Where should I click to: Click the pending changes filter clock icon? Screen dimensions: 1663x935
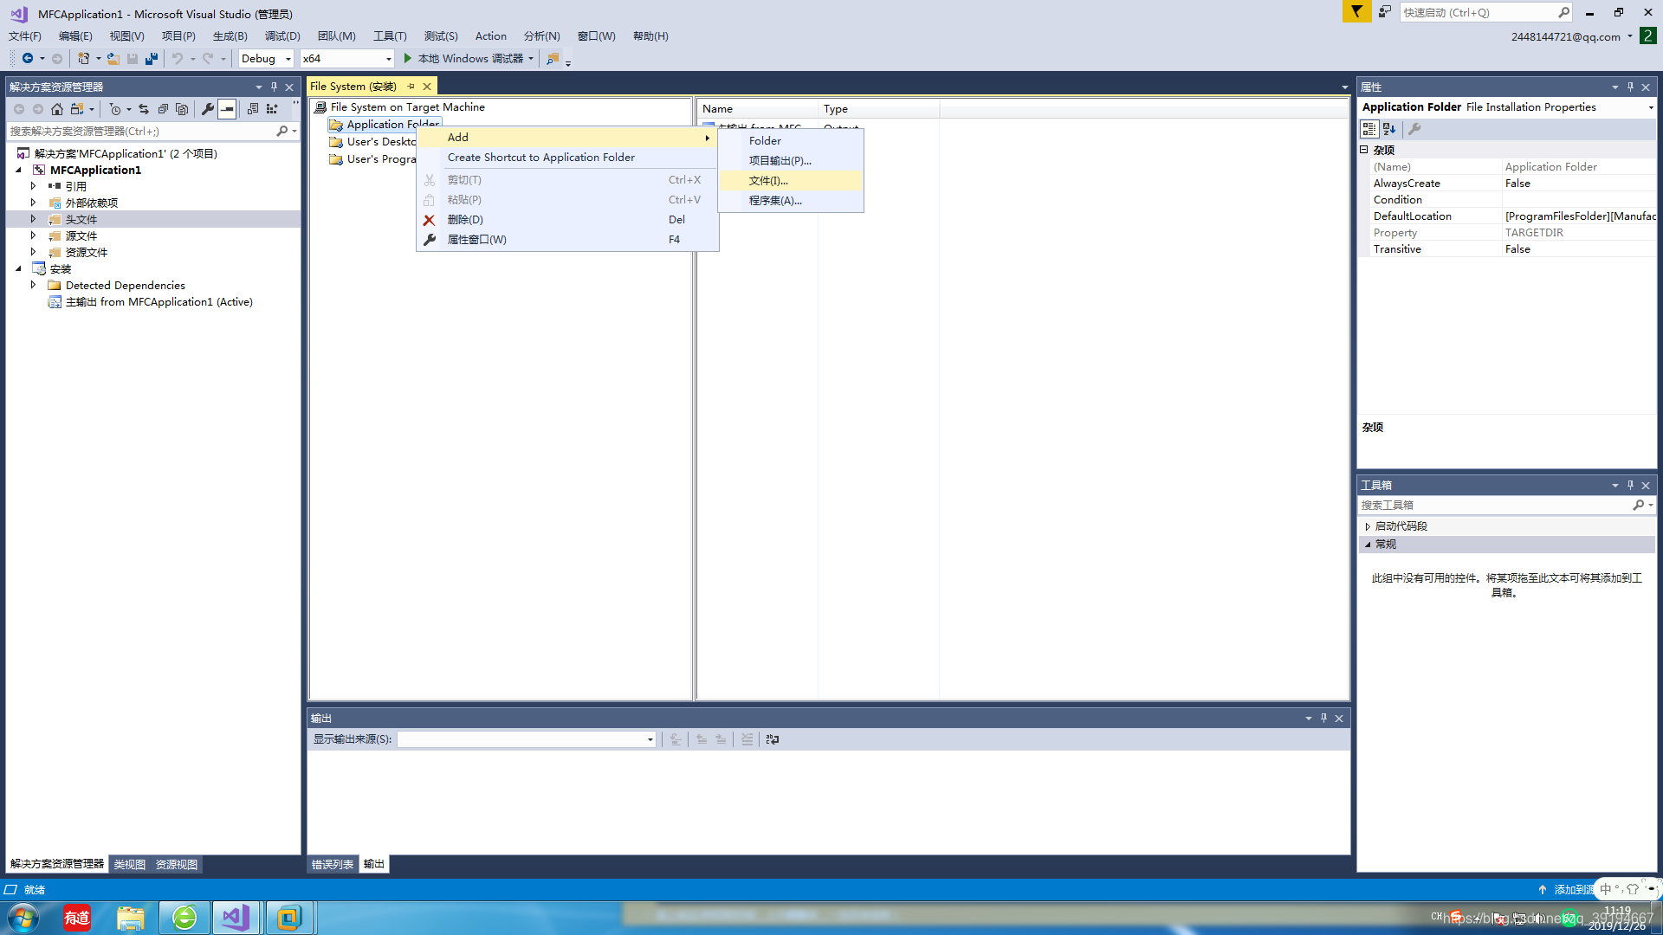click(115, 109)
